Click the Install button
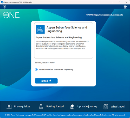This screenshot has width=130, height=118. coord(46,81)
